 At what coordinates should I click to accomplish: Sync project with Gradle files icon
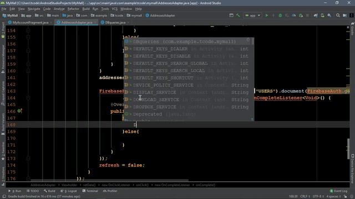[x=316, y=15]
